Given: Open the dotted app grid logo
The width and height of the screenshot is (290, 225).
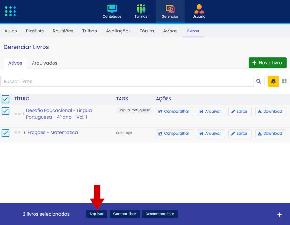Looking at the screenshot, I should (x=11, y=11).
